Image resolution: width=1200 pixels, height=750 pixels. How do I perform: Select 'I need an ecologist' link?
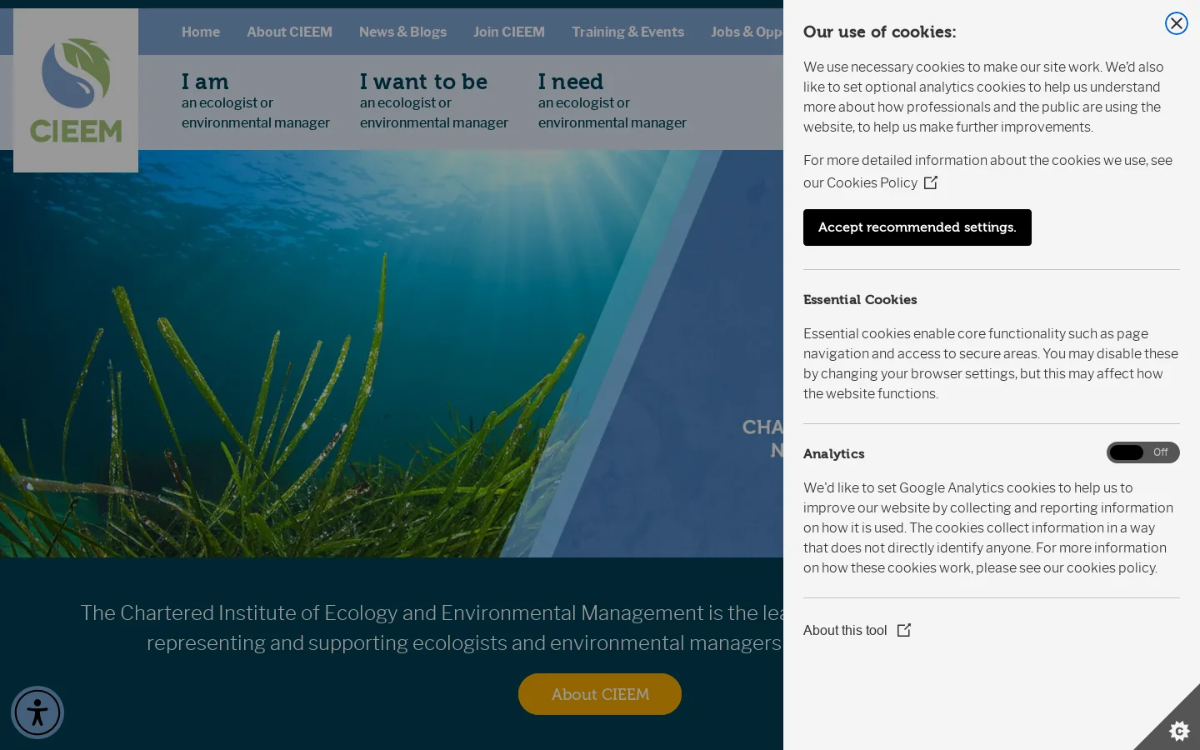[612, 102]
